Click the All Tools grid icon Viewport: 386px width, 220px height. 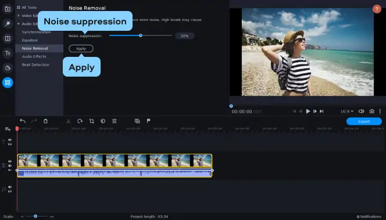point(19,8)
